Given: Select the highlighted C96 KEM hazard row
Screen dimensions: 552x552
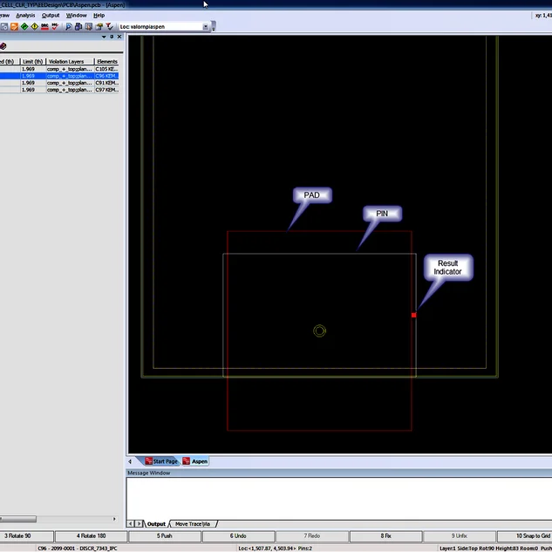Looking at the screenshot, I should pyautogui.click(x=59, y=76).
